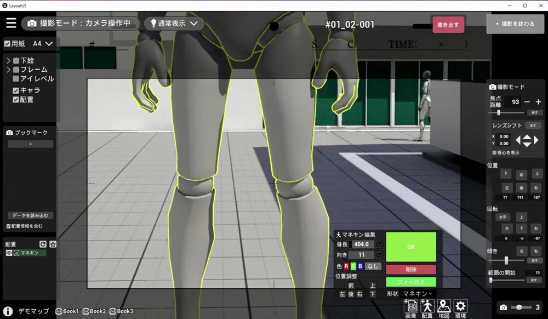Toggle マネキン visibility eye icon
Screen dimensions: 548x319
click(9, 253)
